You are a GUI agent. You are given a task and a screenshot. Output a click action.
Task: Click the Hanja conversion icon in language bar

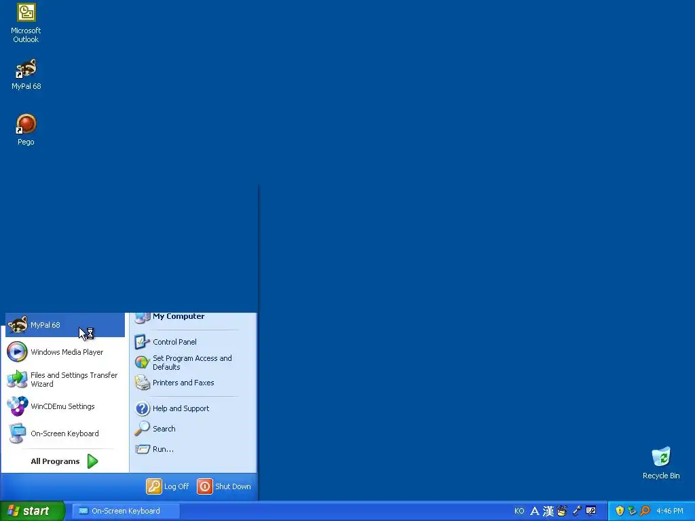(548, 511)
